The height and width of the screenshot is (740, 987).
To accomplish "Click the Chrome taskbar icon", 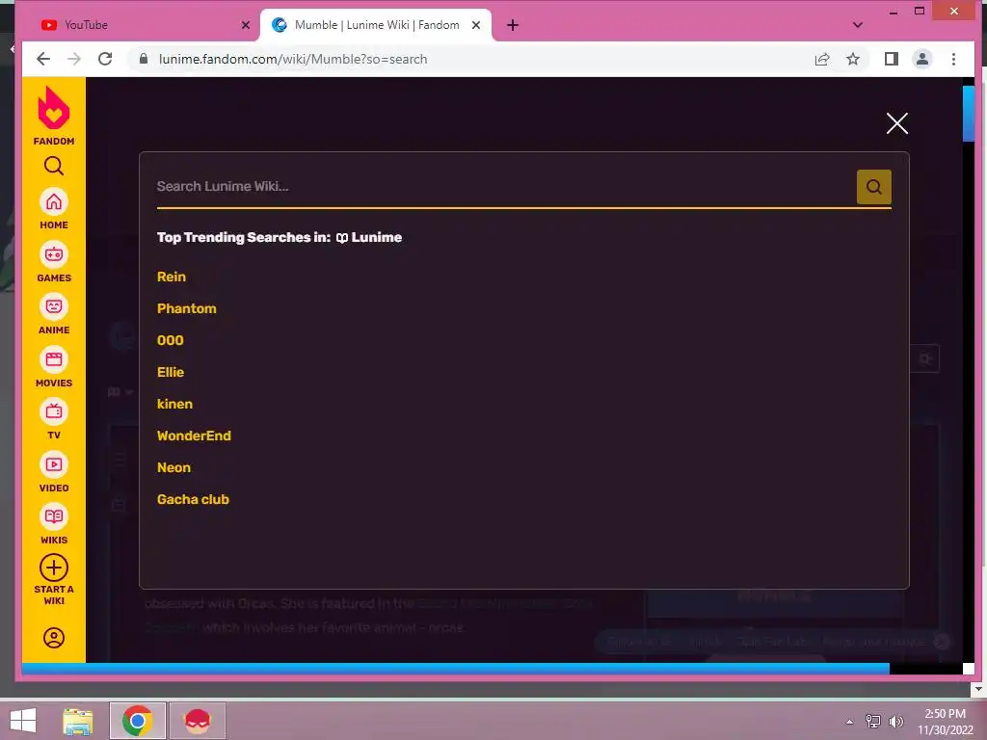I will (x=137, y=721).
